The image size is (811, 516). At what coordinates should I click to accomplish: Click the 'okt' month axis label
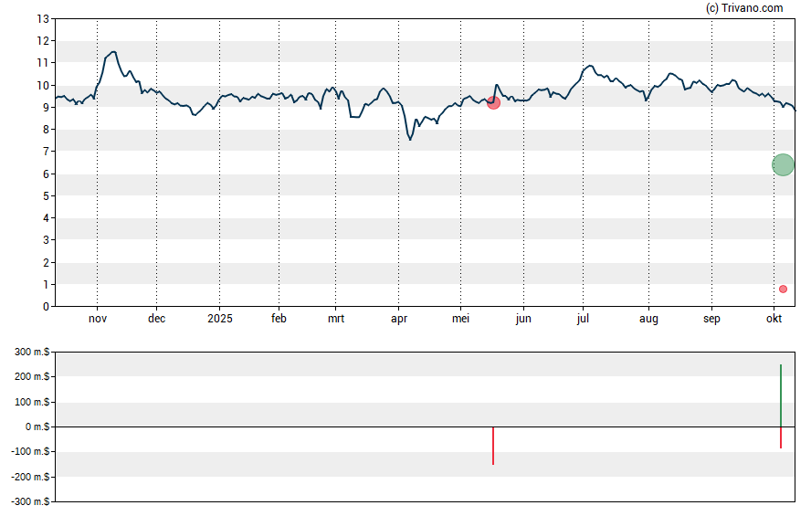(x=774, y=319)
